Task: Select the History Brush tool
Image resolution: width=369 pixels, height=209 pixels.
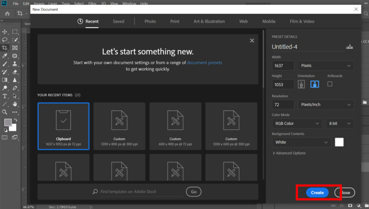Action: (5, 72)
